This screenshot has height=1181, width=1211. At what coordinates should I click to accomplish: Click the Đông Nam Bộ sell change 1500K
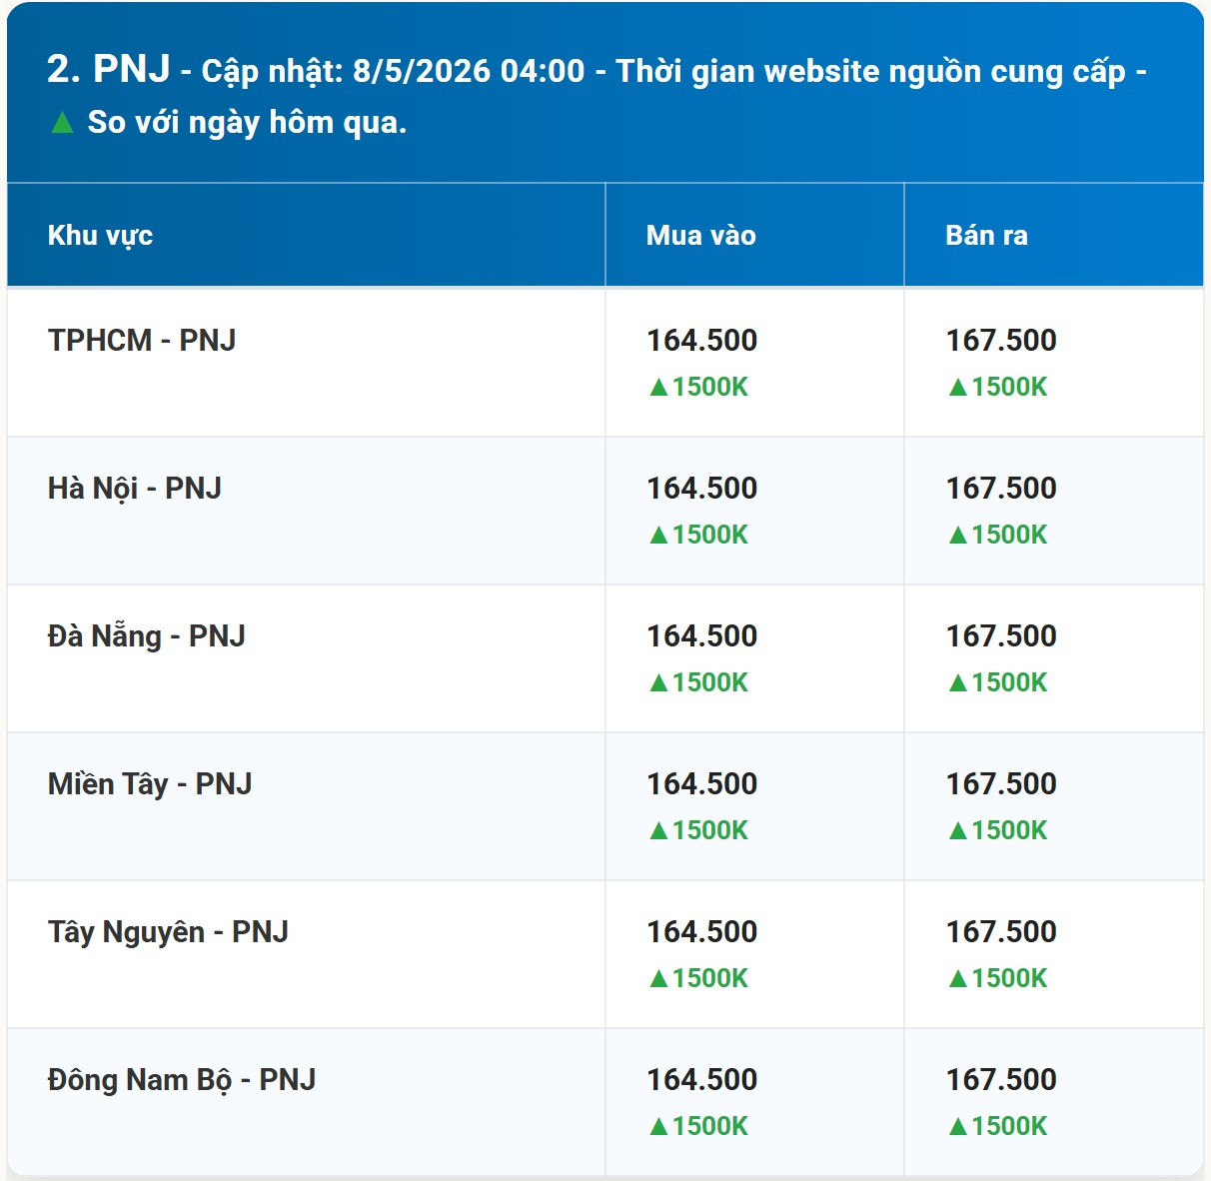(x=997, y=1126)
